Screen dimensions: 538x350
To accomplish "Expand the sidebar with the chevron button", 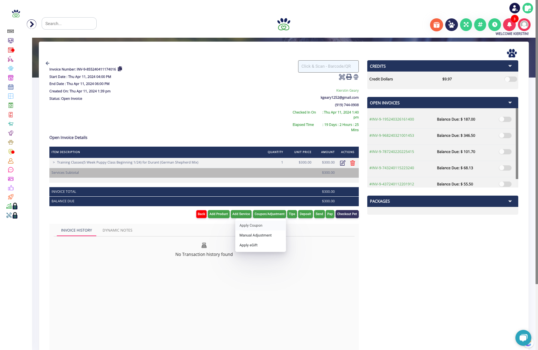I will click(32, 24).
